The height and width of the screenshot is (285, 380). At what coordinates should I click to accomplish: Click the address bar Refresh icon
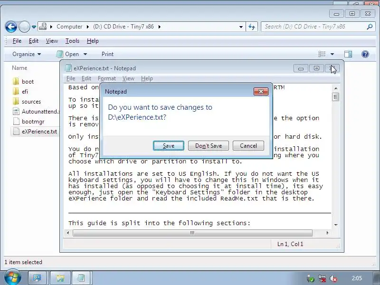(252, 27)
